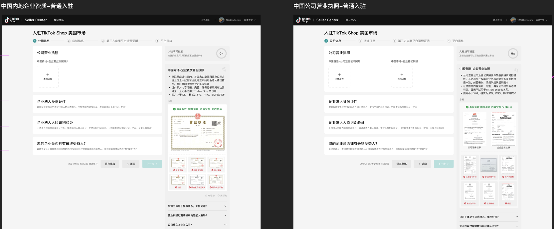This screenshot has width=554, height=229.
Task: Click the 无帮助 thumbs-down icon
Action: (x=219, y=196)
